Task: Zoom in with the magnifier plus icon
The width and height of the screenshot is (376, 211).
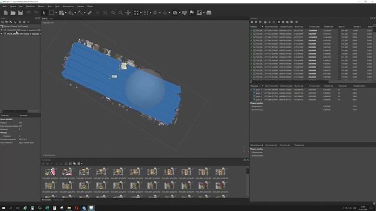Action: coord(113,13)
